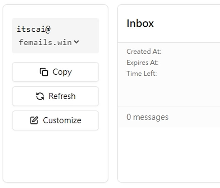
Task: Select the Time Left label
Action: (x=142, y=73)
